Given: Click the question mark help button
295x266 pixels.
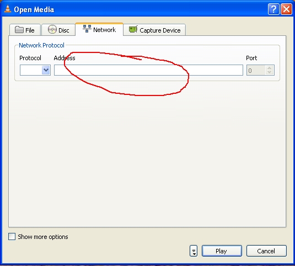Looking at the screenshot, I should tap(273, 9).
